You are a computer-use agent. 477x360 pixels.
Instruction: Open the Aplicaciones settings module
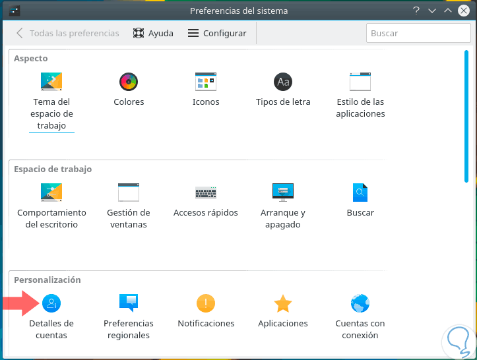[x=283, y=304]
